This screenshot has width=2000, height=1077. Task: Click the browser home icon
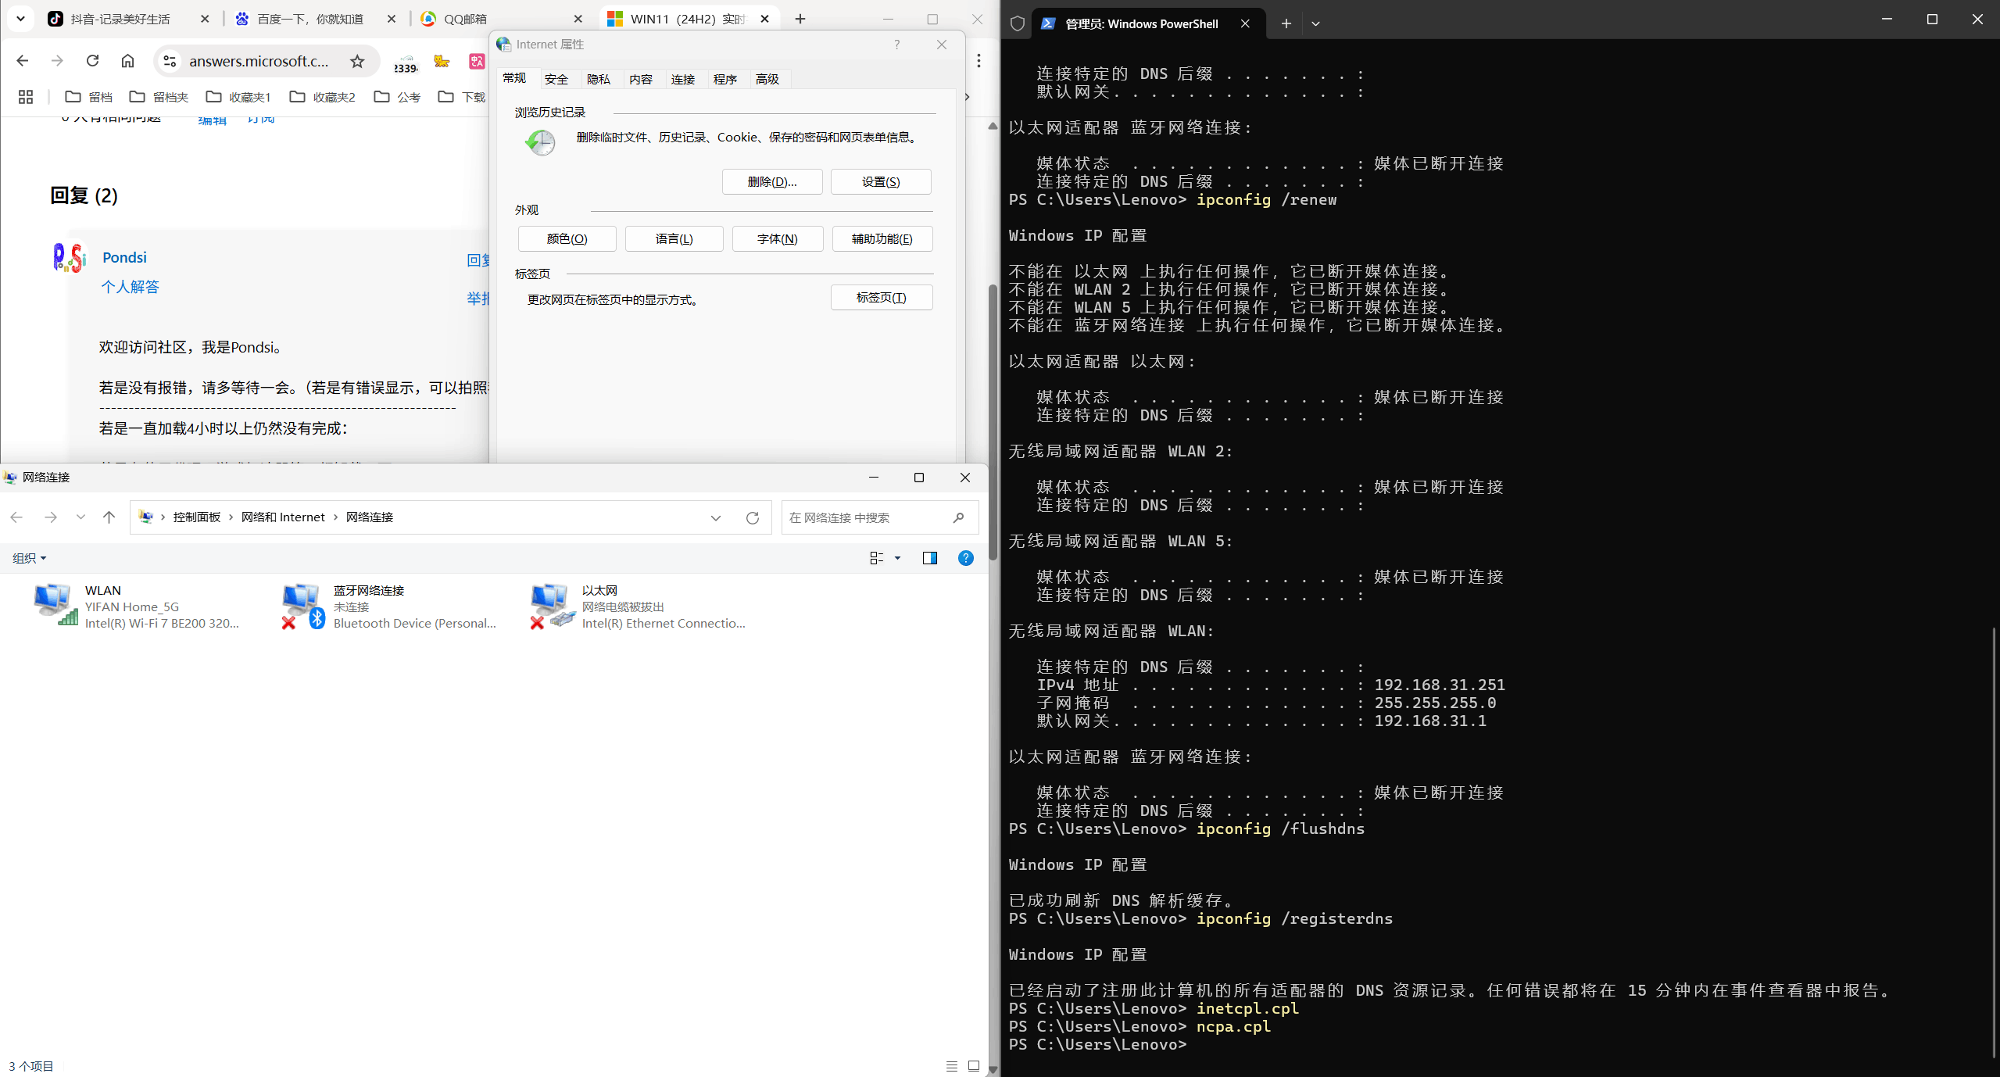click(127, 61)
